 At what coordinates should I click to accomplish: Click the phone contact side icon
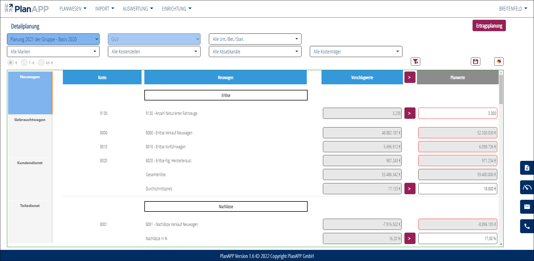(527, 226)
